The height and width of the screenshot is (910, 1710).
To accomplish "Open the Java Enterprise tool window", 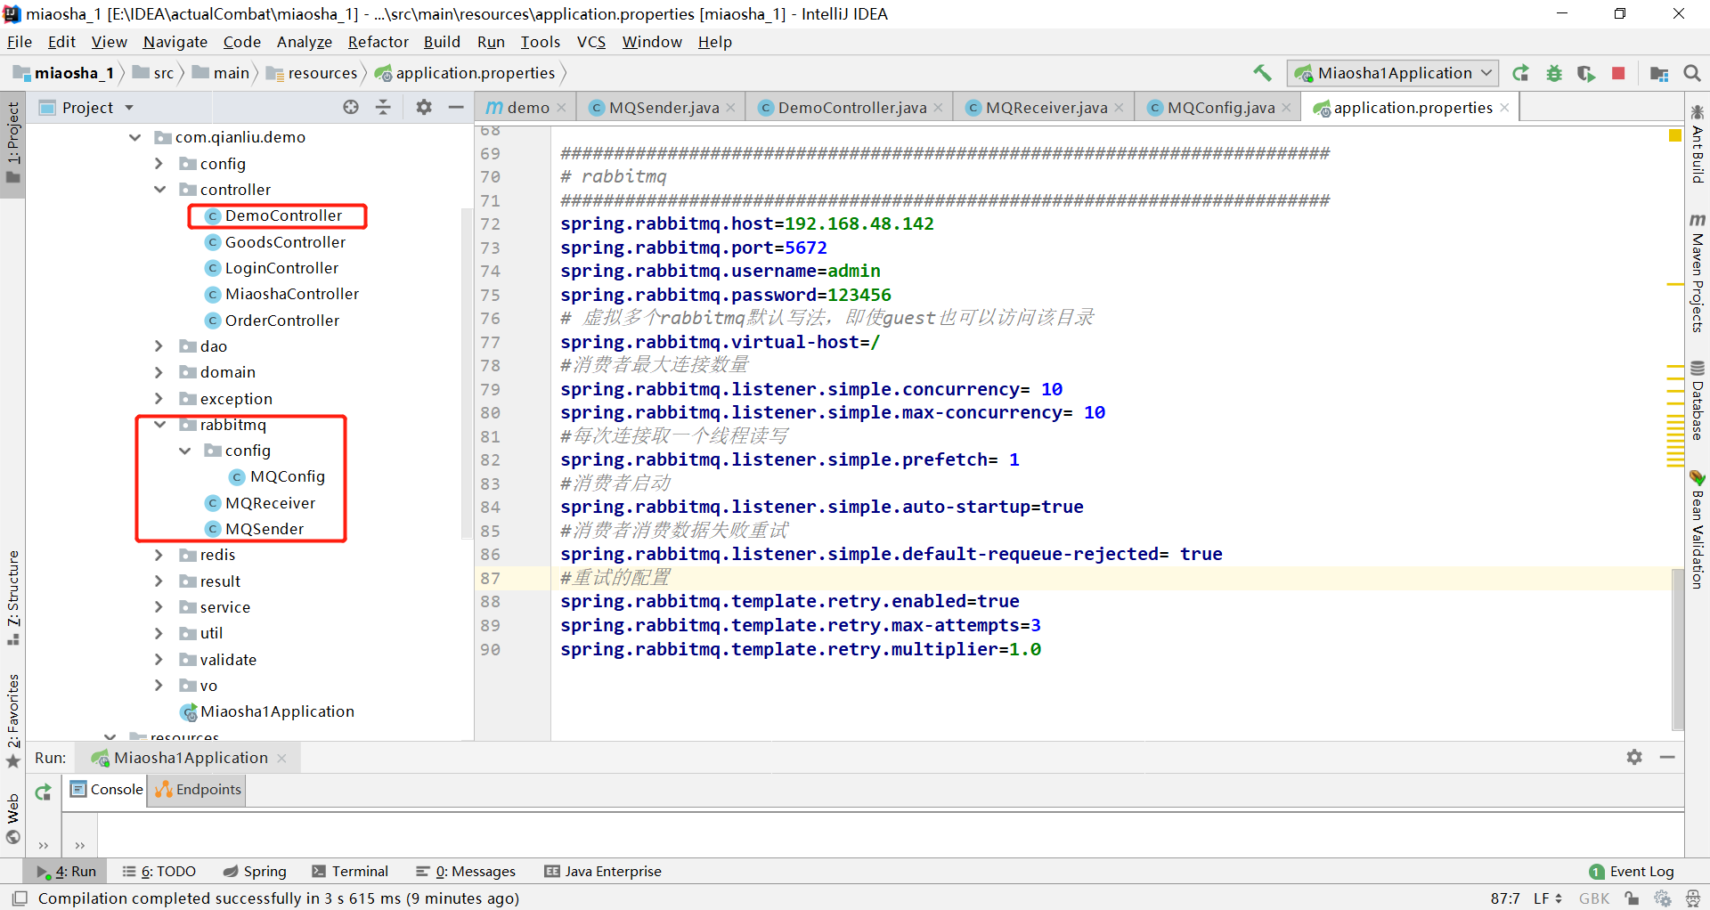I will (x=603, y=872).
